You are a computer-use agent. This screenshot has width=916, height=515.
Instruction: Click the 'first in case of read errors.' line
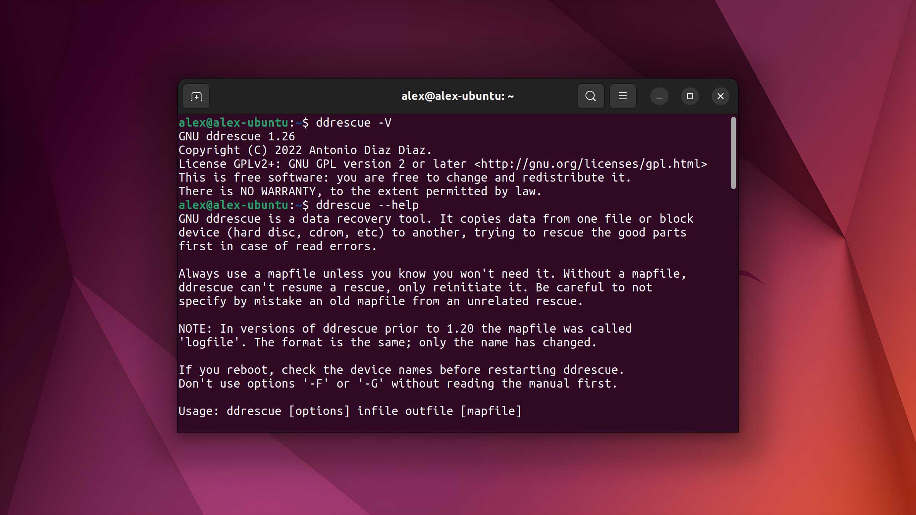point(277,246)
